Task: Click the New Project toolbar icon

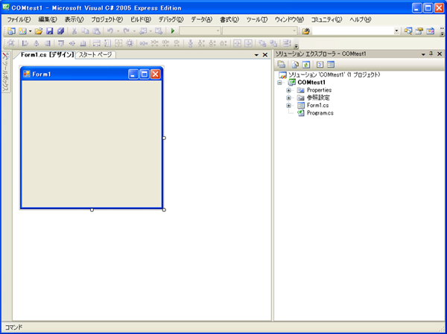Action: (11, 31)
